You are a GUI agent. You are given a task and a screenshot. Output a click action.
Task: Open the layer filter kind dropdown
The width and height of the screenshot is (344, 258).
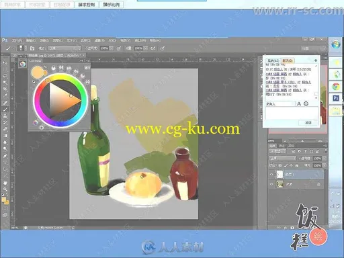277,151
